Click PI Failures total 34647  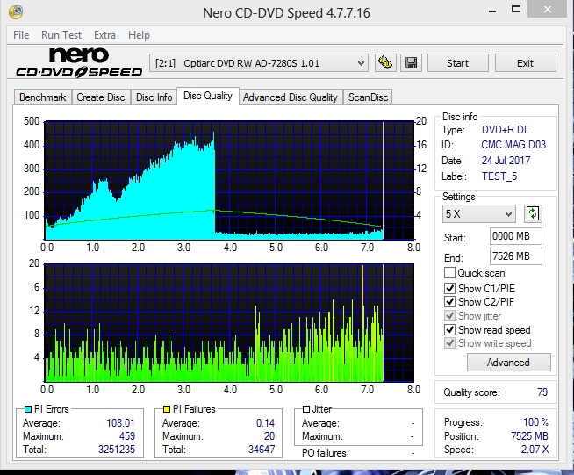(262, 450)
